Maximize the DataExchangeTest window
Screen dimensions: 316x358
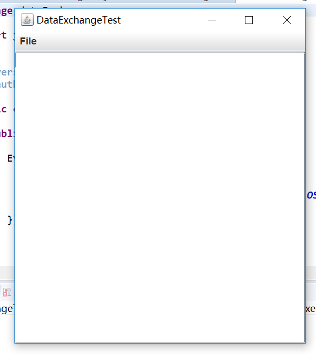(x=249, y=20)
